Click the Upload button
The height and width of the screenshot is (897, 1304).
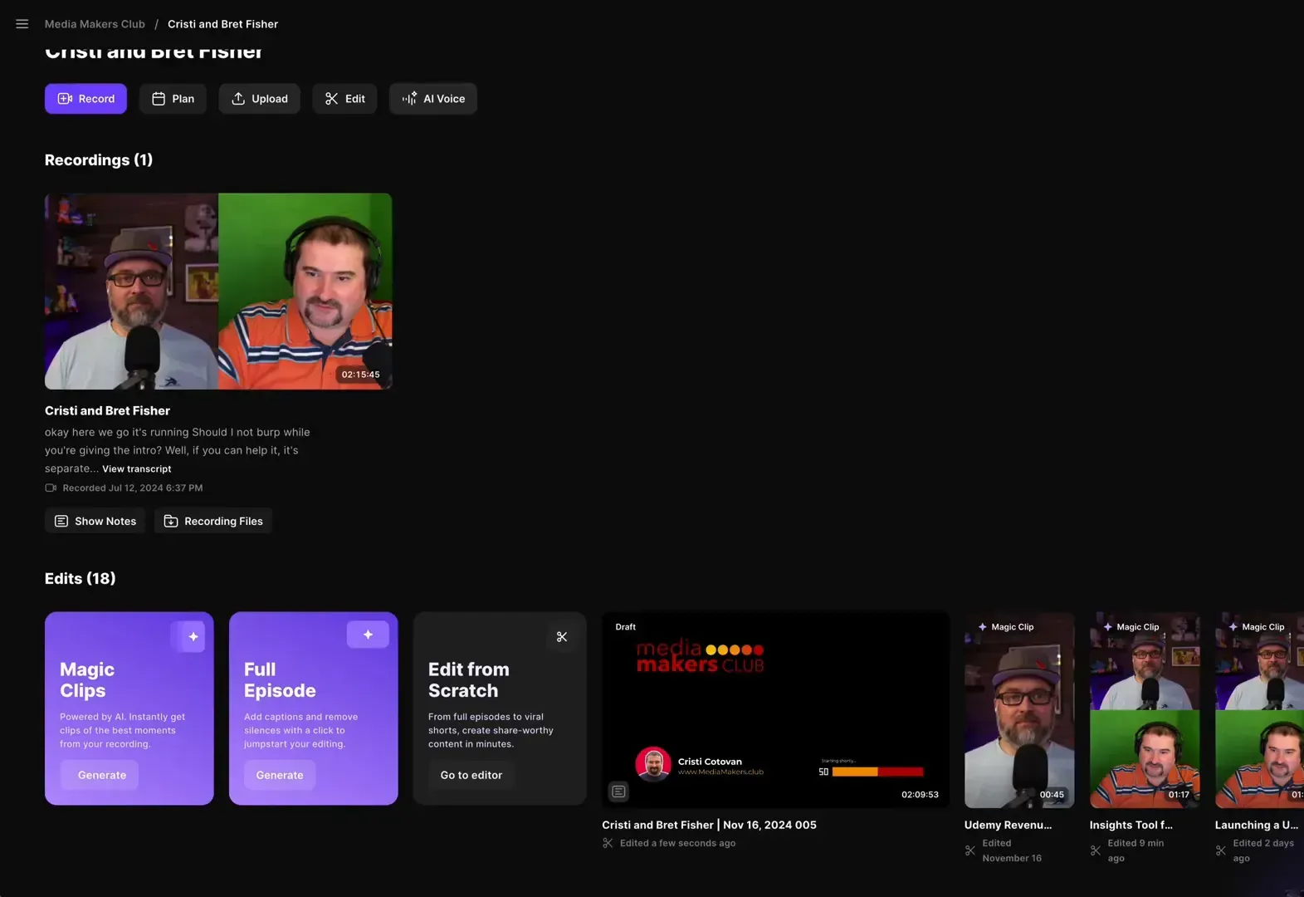(x=259, y=99)
